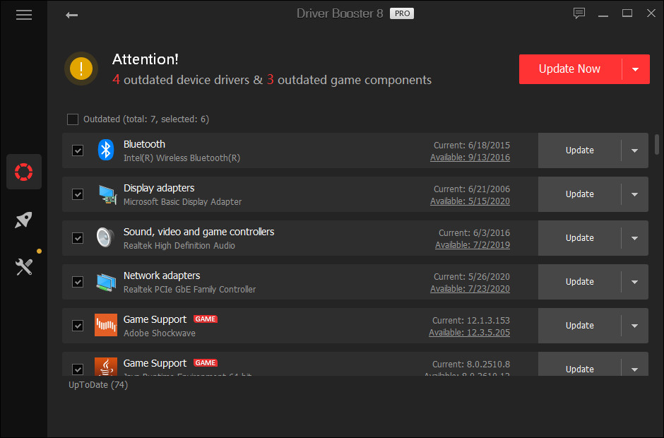Screen dimensions: 664x438
Task: Expand the UpToDate (74) section
Action: 98,384
